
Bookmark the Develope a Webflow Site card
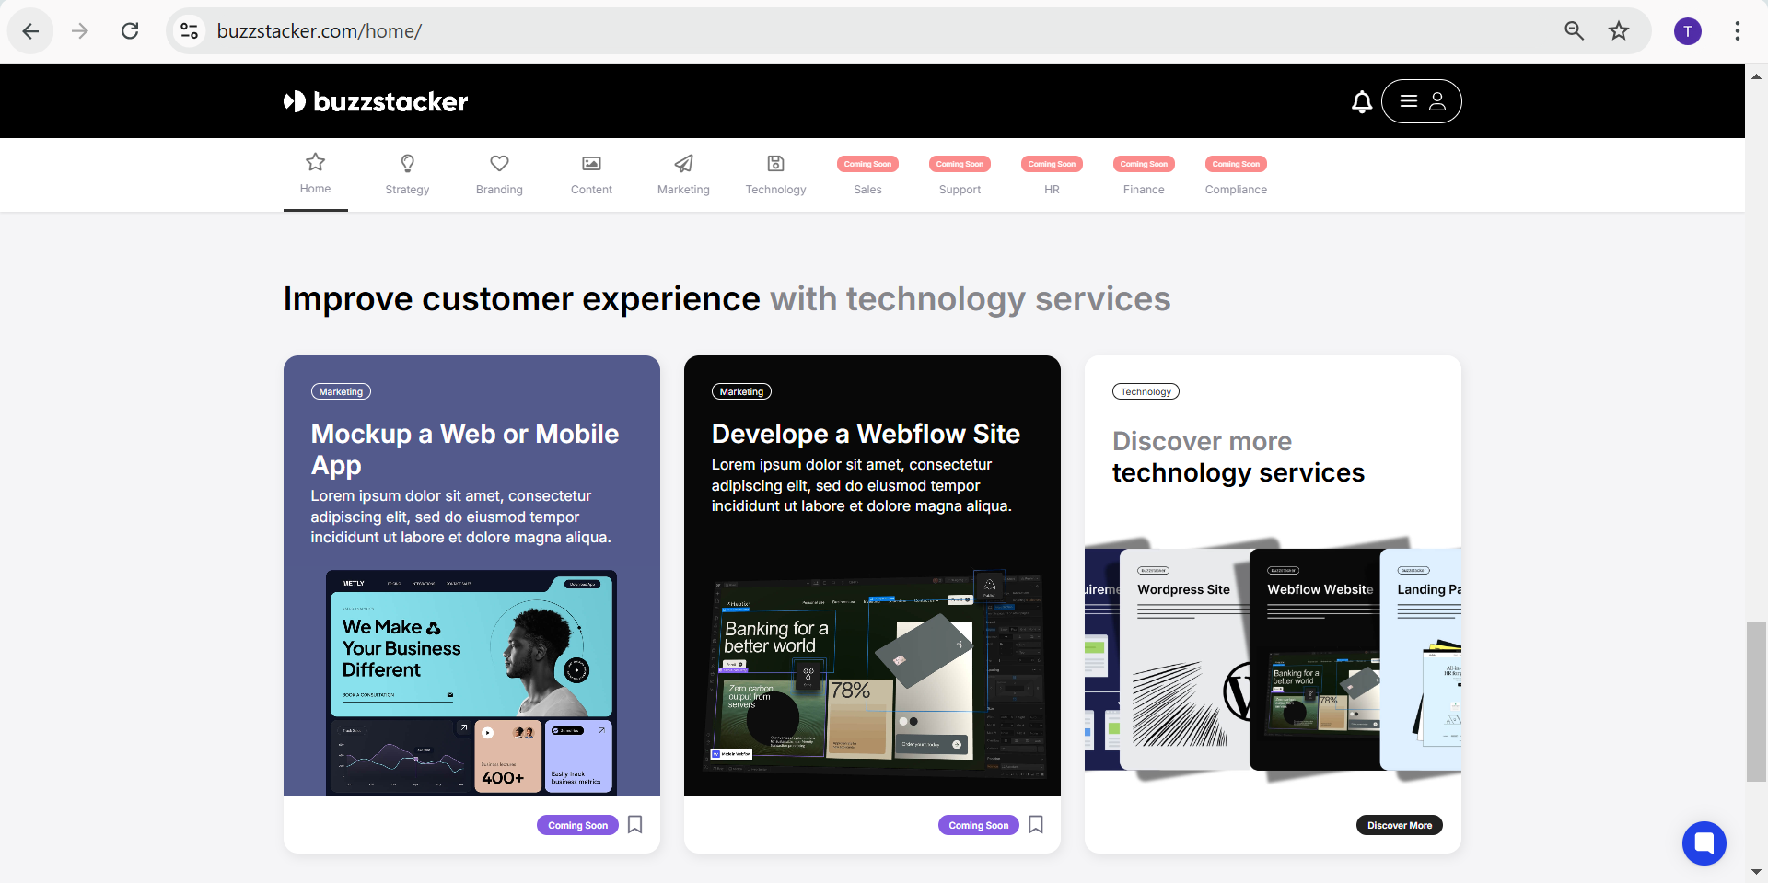click(x=1036, y=825)
